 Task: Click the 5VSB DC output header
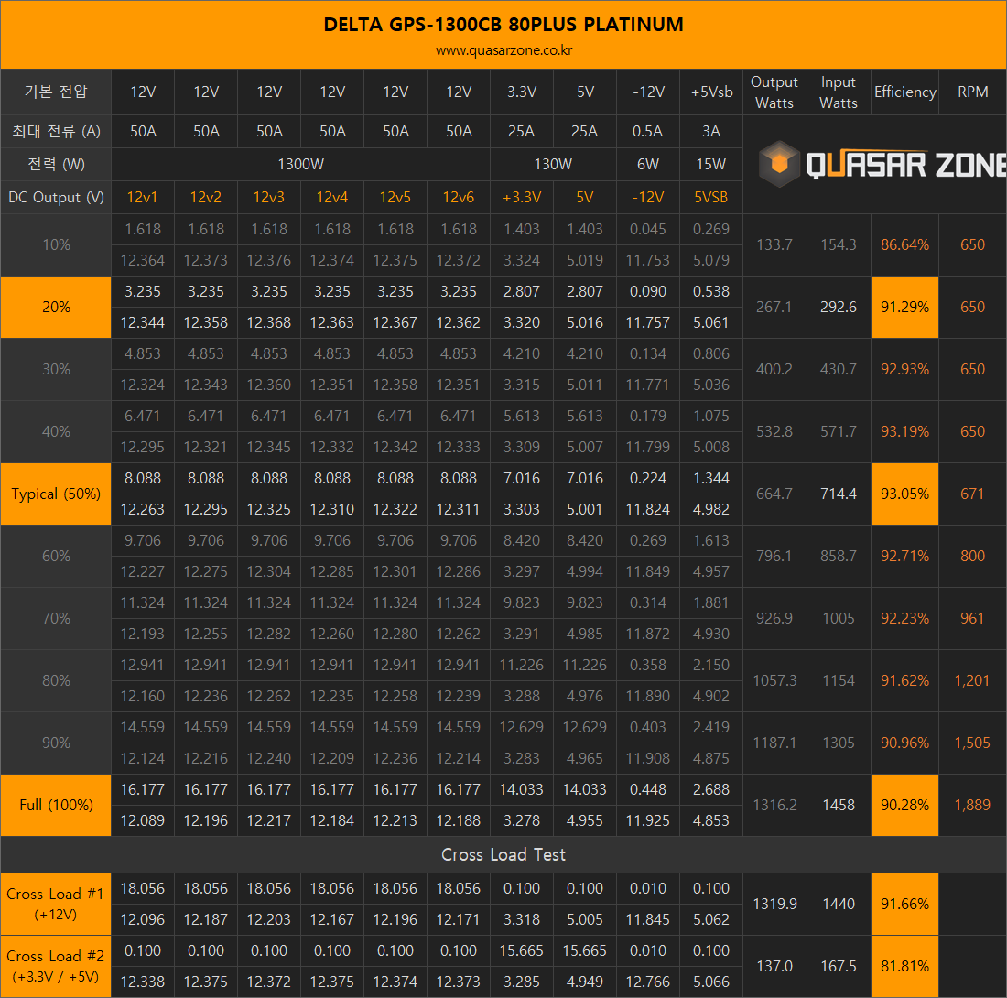point(711,197)
